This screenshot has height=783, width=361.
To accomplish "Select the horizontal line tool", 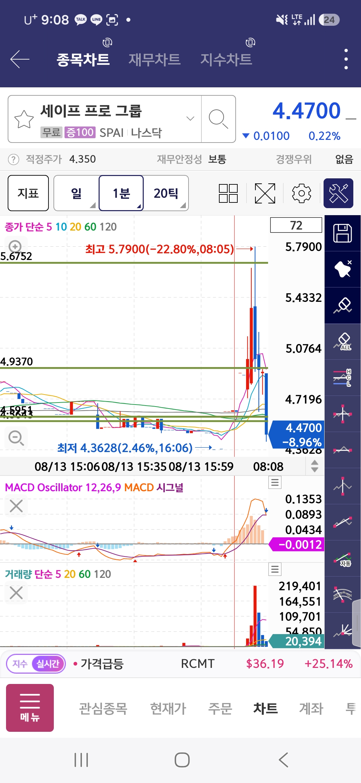I will (x=343, y=450).
